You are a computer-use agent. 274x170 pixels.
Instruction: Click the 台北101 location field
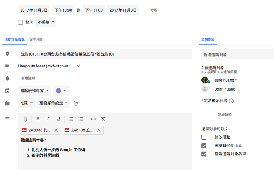(105, 54)
